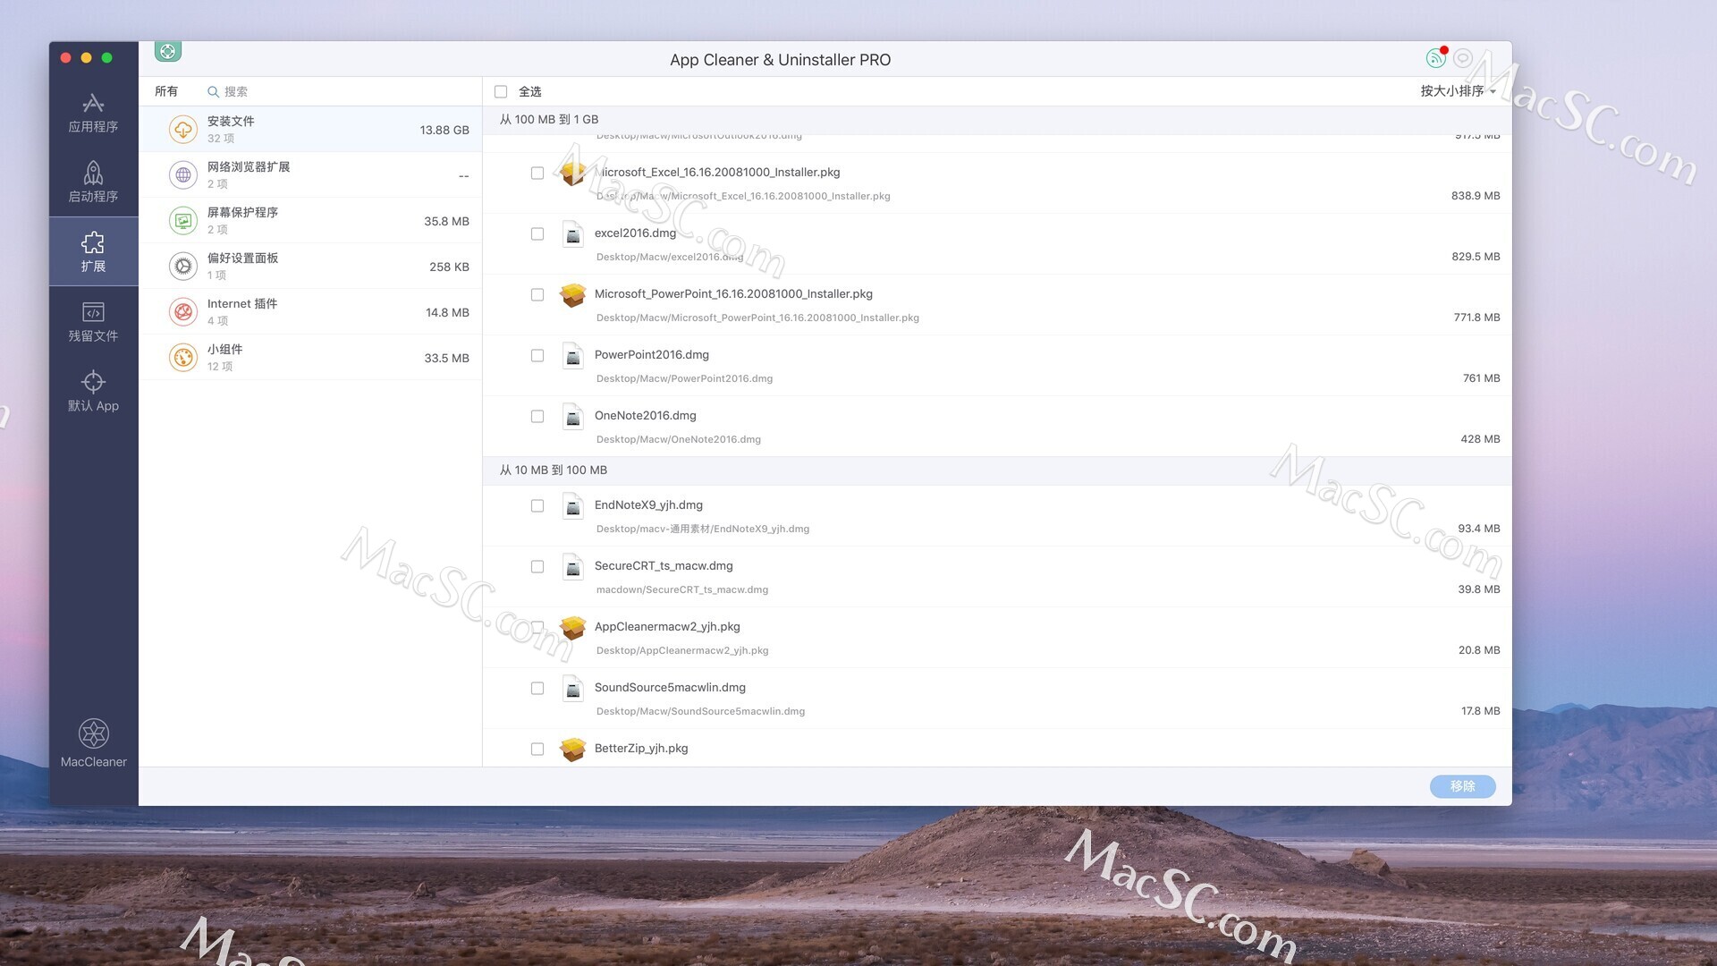1717x966 pixels.
Task: Click the path macdown/SecureCRT_ts_macw.dmg
Action: pos(682,589)
